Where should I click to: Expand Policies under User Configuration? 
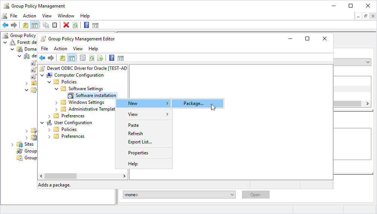coord(49,130)
